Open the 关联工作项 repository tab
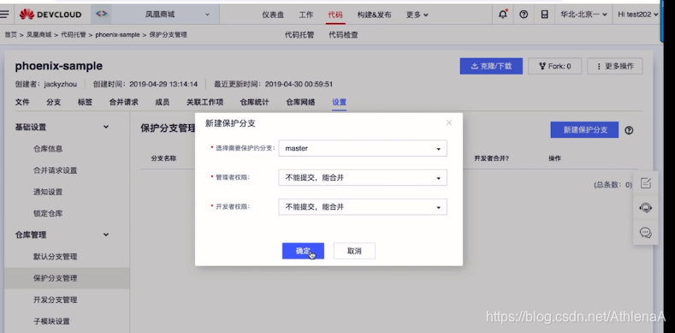The width and height of the screenshot is (675, 333). [204, 102]
